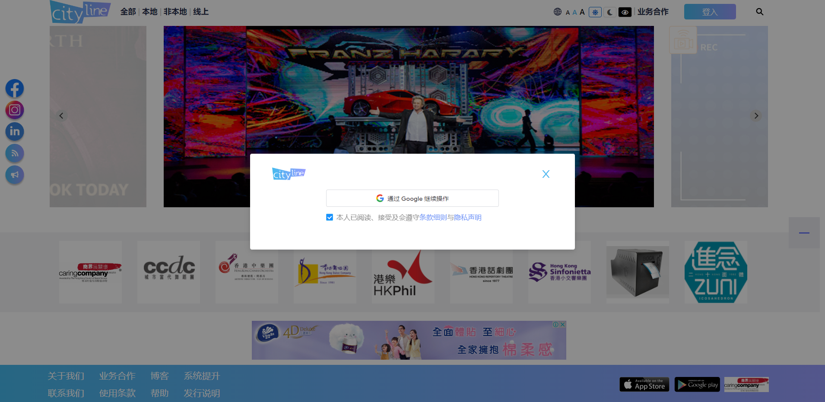The width and height of the screenshot is (825, 402).
Task: Enable dark mode with the moon button
Action: coord(609,12)
